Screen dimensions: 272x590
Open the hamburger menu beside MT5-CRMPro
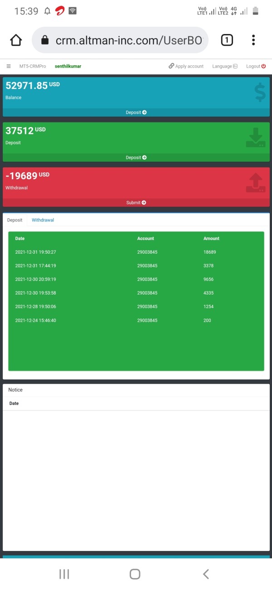(x=9, y=66)
